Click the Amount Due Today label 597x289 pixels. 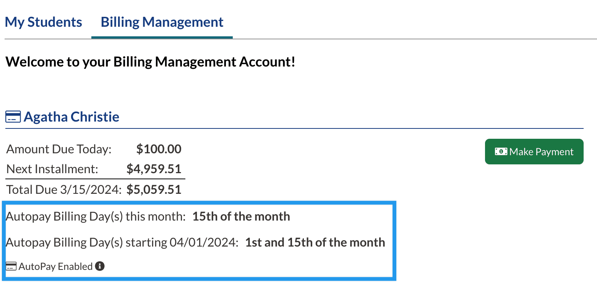59,149
